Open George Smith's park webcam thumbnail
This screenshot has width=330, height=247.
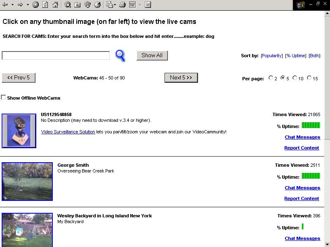pyautogui.click(x=27, y=181)
